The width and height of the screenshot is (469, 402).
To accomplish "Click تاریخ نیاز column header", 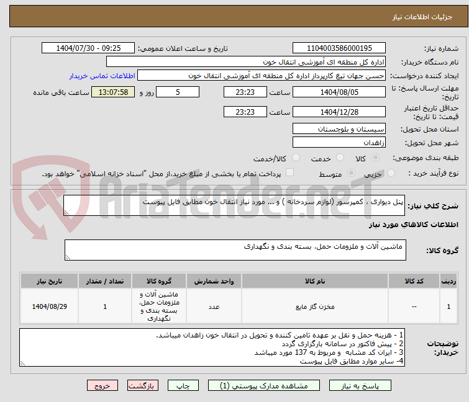I will (49, 281).
